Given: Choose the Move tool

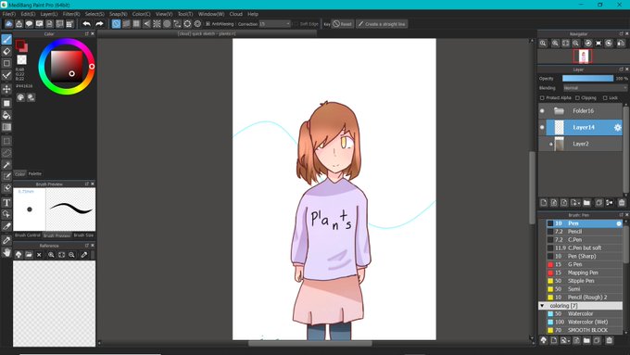Looking at the screenshot, I should (6, 89).
